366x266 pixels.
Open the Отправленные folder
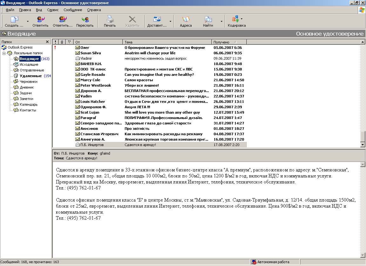pyautogui.click(x=32, y=70)
